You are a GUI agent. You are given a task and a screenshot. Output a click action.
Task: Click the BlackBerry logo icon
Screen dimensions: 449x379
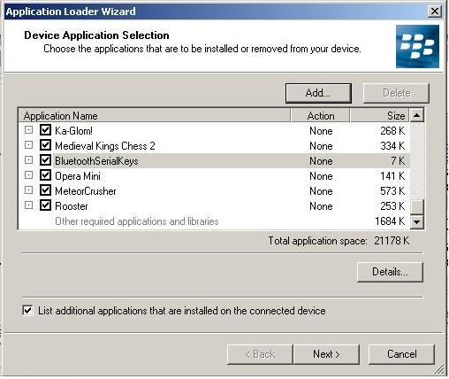point(417,46)
